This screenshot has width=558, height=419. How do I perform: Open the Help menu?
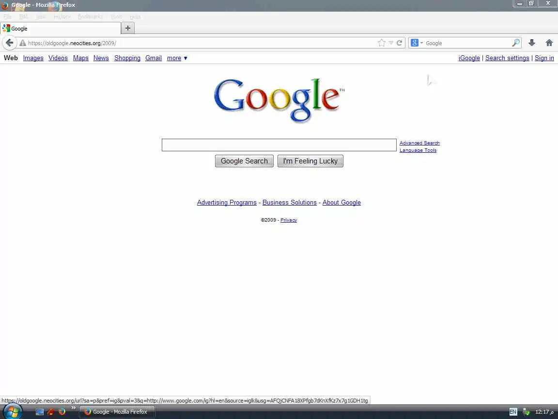[135, 17]
